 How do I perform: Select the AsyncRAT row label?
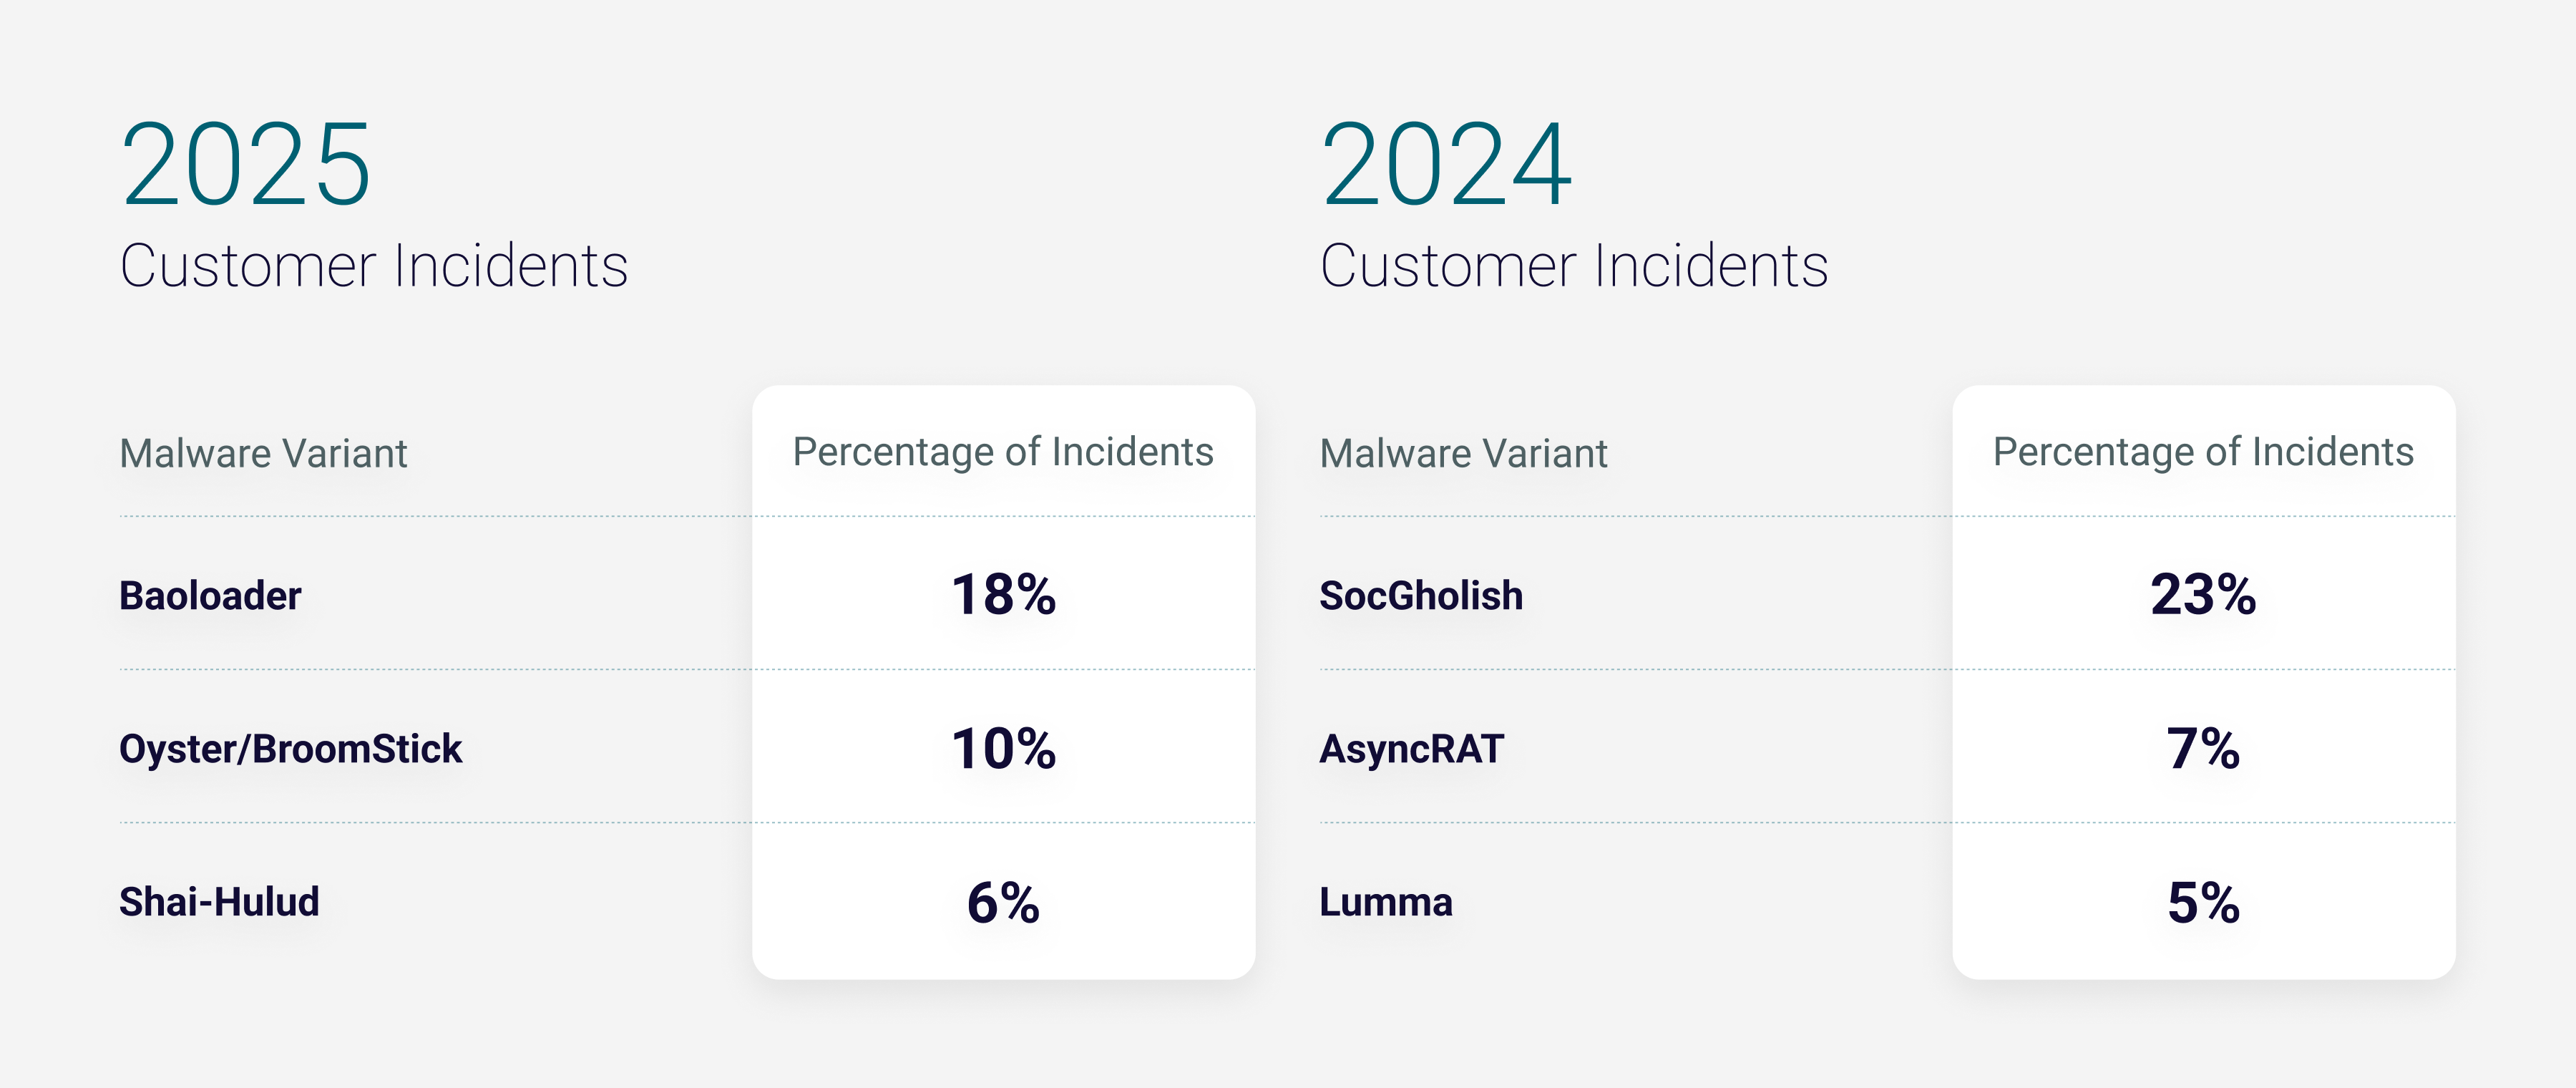pos(1411,749)
